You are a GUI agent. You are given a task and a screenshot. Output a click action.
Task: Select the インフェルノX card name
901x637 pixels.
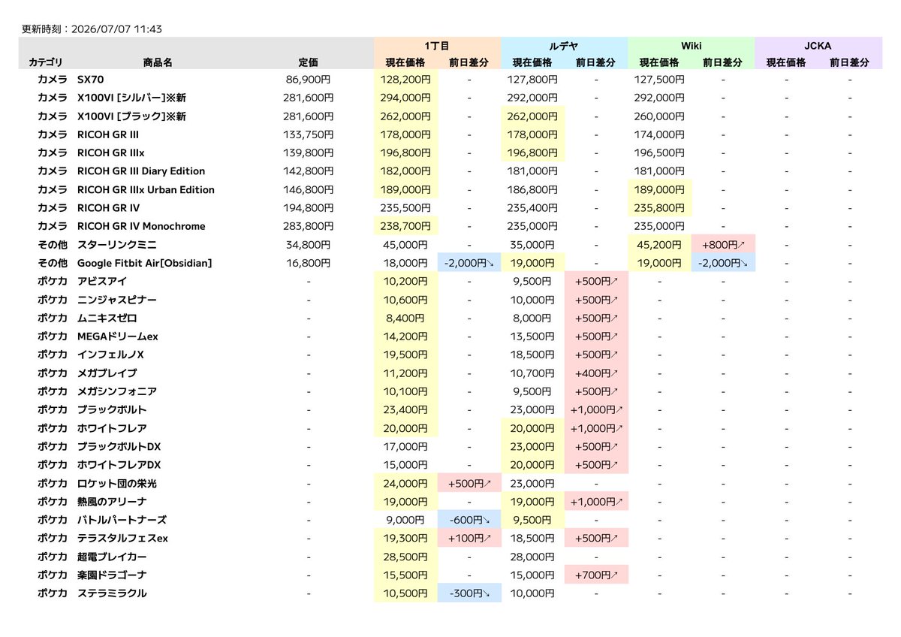(x=110, y=355)
